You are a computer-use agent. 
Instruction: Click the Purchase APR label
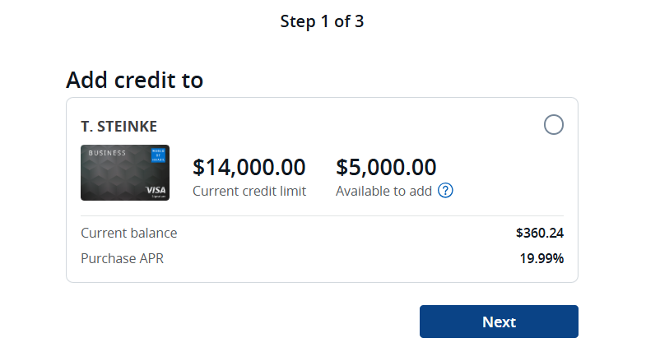click(x=122, y=258)
